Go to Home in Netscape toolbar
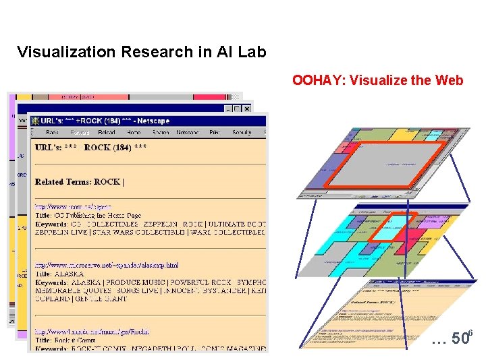 (134, 133)
